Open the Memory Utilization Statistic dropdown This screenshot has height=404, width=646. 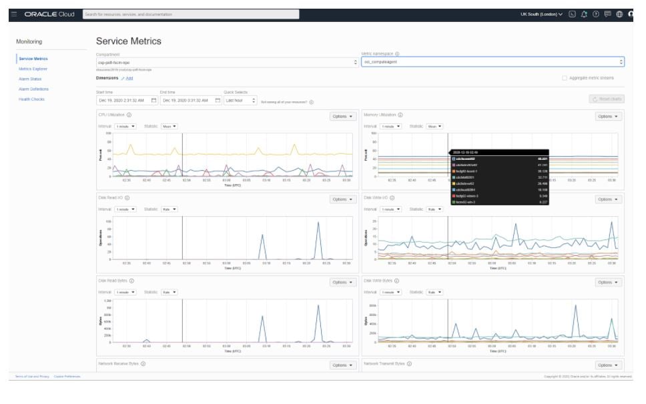coord(434,126)
